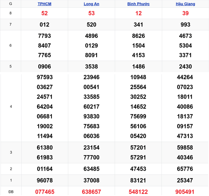Viewport: 209px width, 196px height.
Task: Select prize-3 number 57291
Action: (x=138, y=157)
